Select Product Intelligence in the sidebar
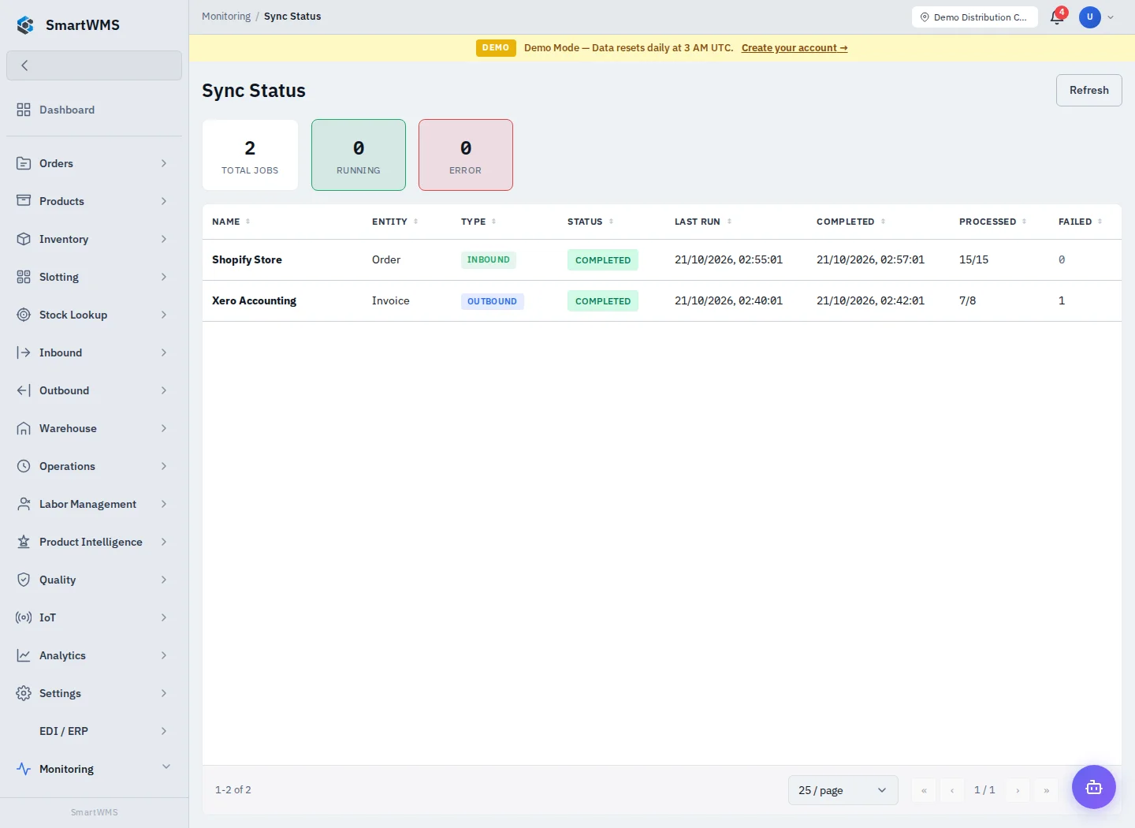Screen dimensions: 1135x828 (x=94, y=542)
